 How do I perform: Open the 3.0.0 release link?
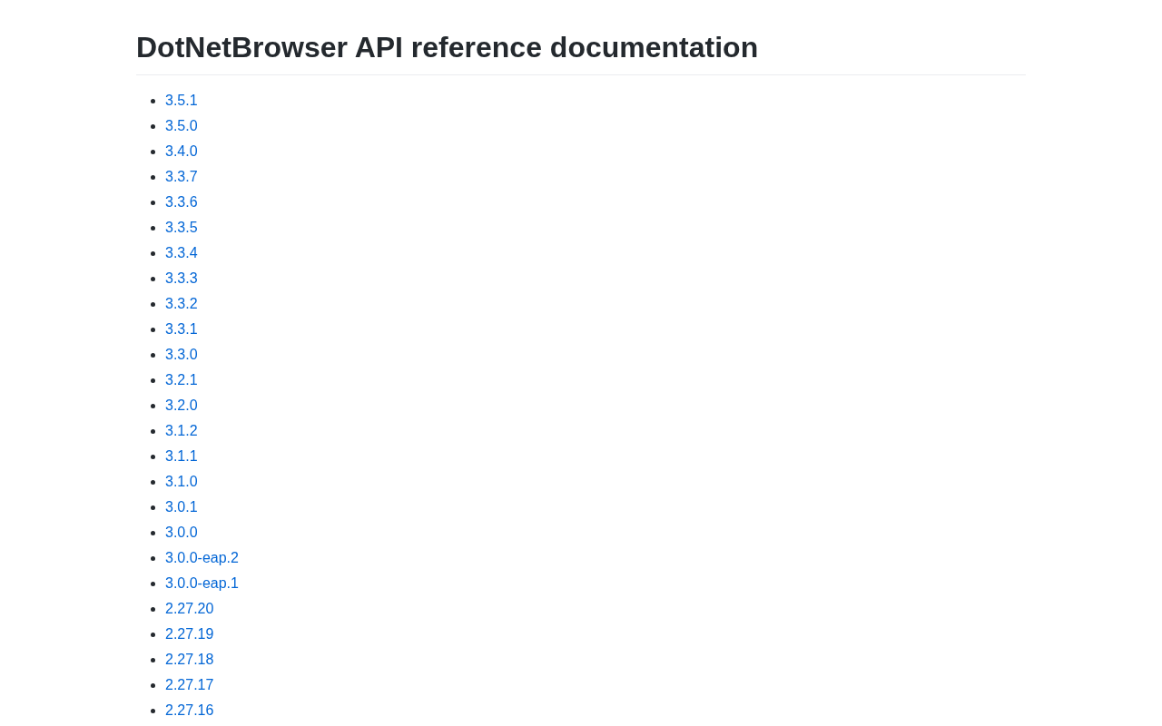[181, 533]
